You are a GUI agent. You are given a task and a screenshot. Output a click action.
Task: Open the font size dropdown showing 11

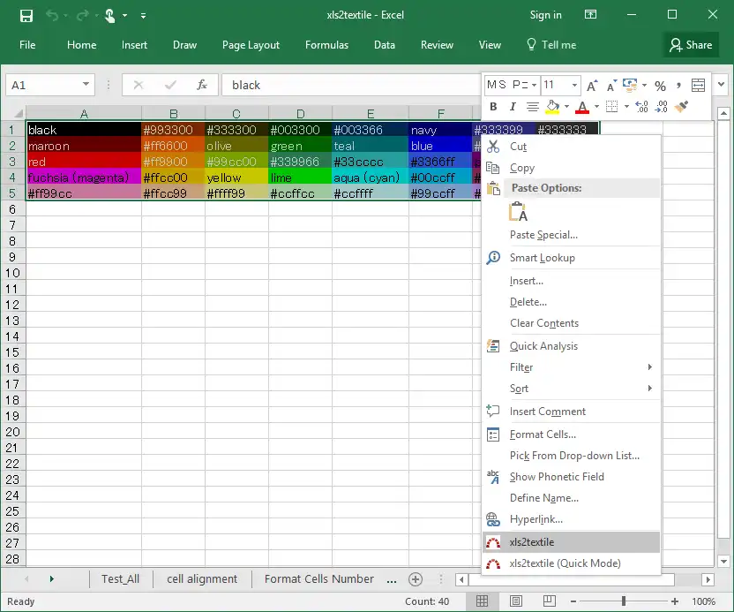pos(574,85)
